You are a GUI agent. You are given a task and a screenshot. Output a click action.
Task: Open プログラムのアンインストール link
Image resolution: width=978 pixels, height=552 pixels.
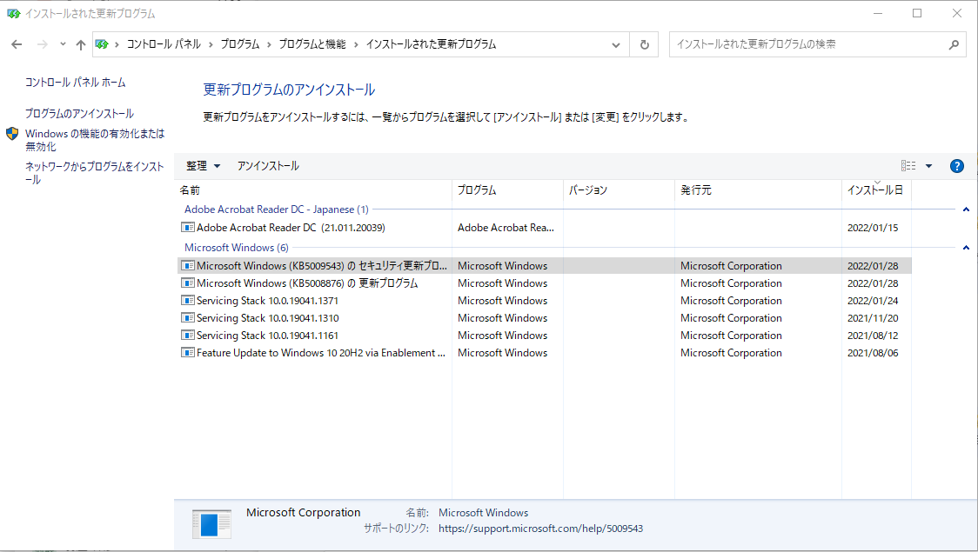pos(79,113)
